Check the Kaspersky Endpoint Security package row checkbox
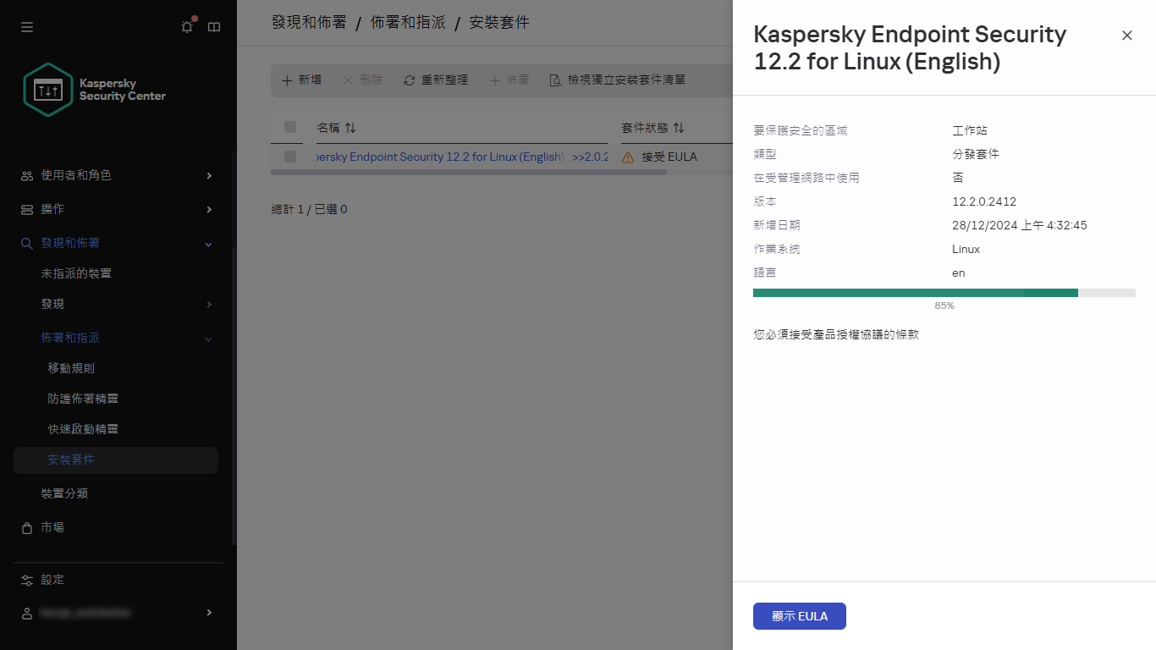Screen dimensions: 1156x650 [x=290, y=157]
